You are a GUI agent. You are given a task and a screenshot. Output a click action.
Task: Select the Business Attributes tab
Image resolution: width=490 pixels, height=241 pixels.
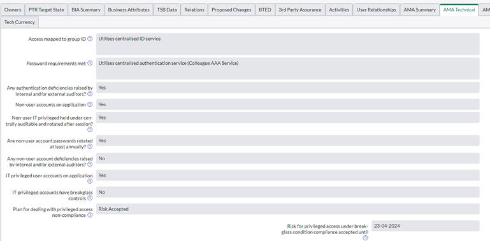pos(129,10)
